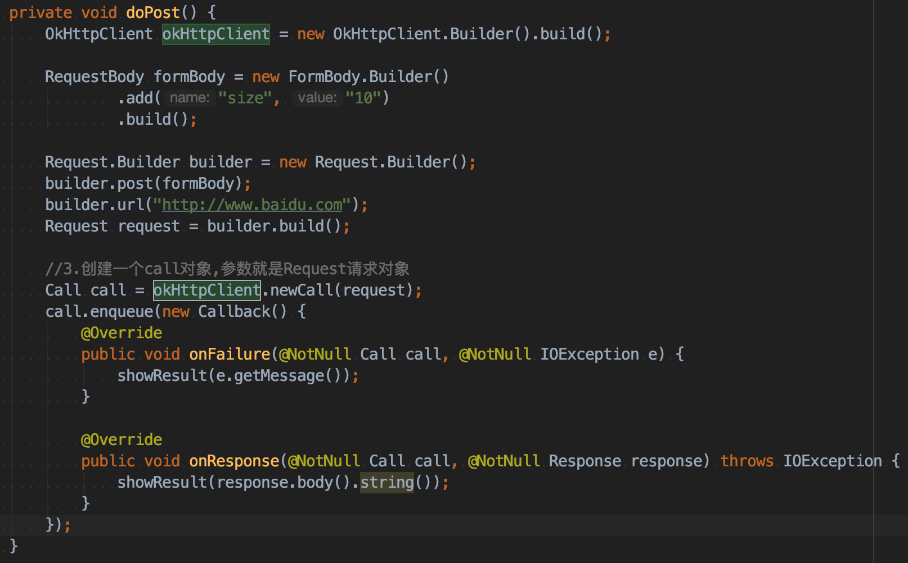Click onFailure method name
This screenshot has width=908, height=563.
click(230, 354)
